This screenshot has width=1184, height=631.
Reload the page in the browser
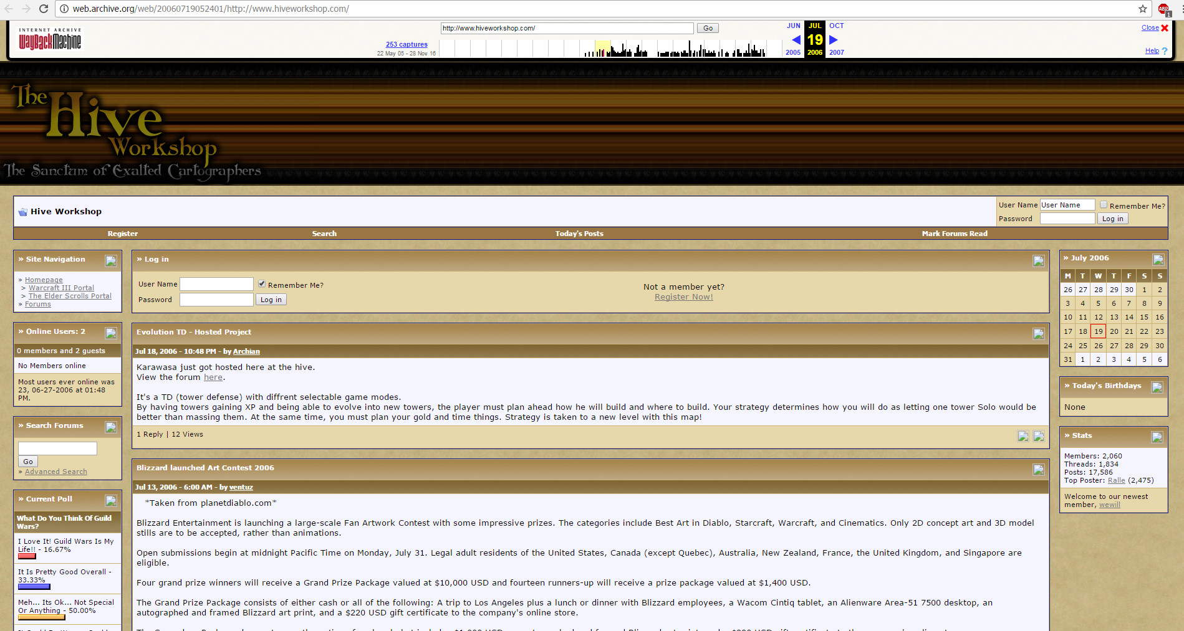(44, 9)
